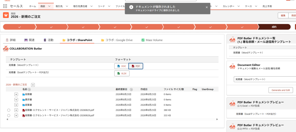The width and height of the screenshot is (296, 132).
Task: Open 見積書 (Excelテンプレート・PDF出力) in Excel → PDF panel
Action: pos(256,114)
